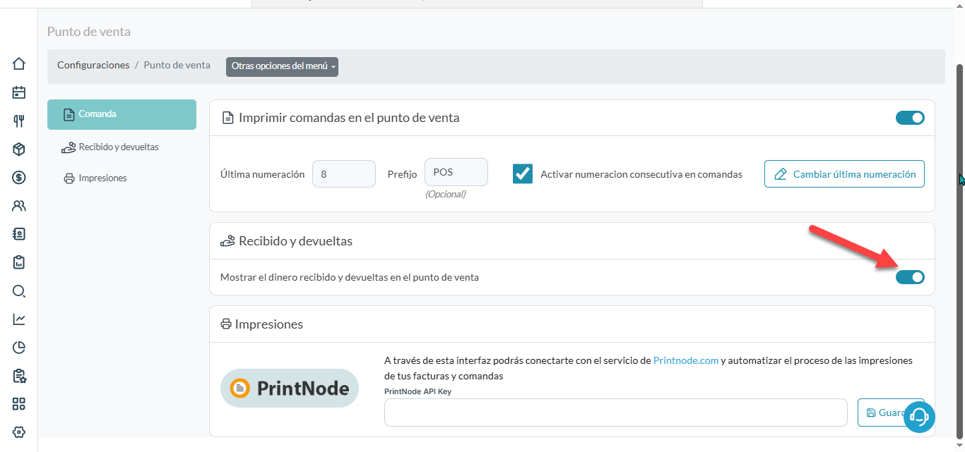
Task: Click the Cambiar última numeración button
Action: [844, 173]
